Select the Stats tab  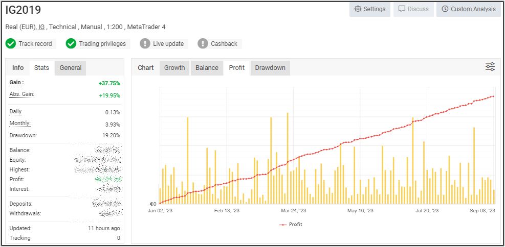41,68
